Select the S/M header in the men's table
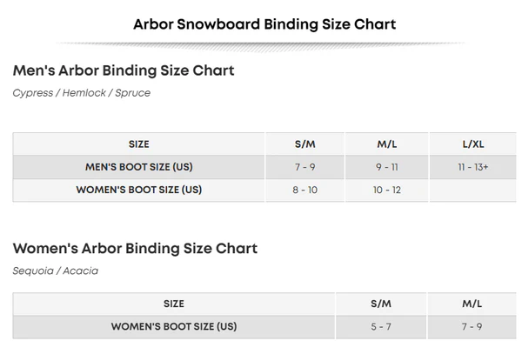Image resolution: width=522 pixels, height=361 pixels. [x=305, y=144]
